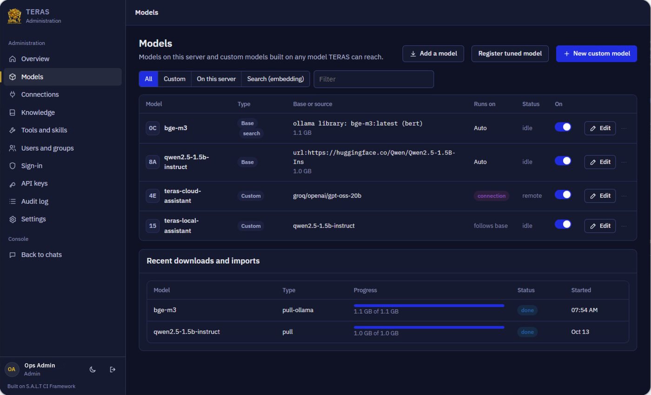Image resolution: width=651 pixels, height=395 pixels.
Task: Click the Settings gear icon
Action: (13, 219)
